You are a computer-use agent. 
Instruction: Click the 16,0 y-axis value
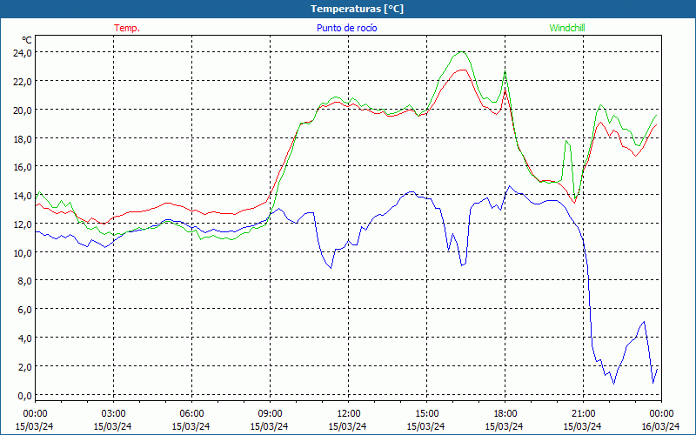(23, 167)
